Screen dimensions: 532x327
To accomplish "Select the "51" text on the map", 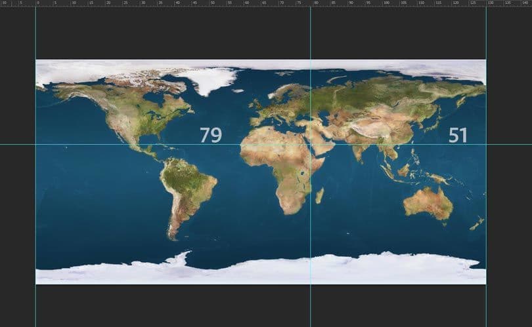I will 457,135.
